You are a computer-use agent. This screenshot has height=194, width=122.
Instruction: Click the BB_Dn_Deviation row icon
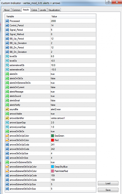pyautogui.click(x=7, y=52)
